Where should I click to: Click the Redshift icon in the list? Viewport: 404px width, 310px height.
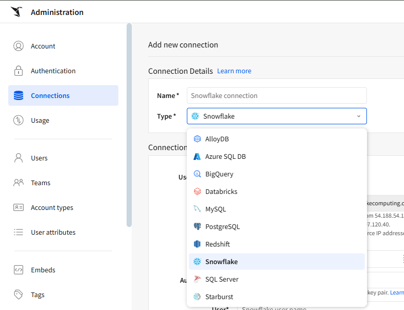pyautogui.click(x=197, y=244)
